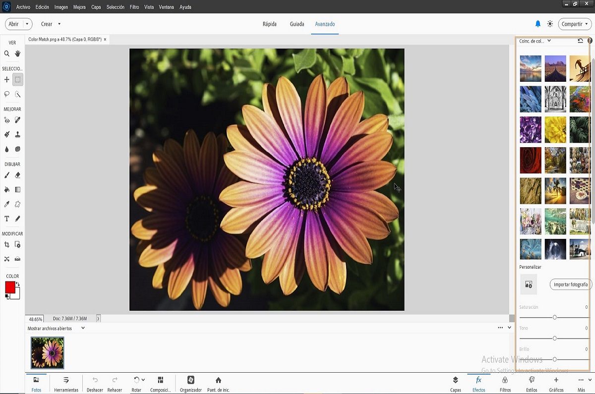Viewport: 595px width, 394px height.
Task: Select the Hand tool
Action: (x=18, y=54)
